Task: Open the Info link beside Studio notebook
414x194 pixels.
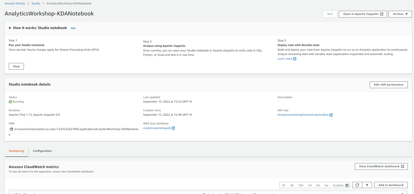Action: (73, 28)
